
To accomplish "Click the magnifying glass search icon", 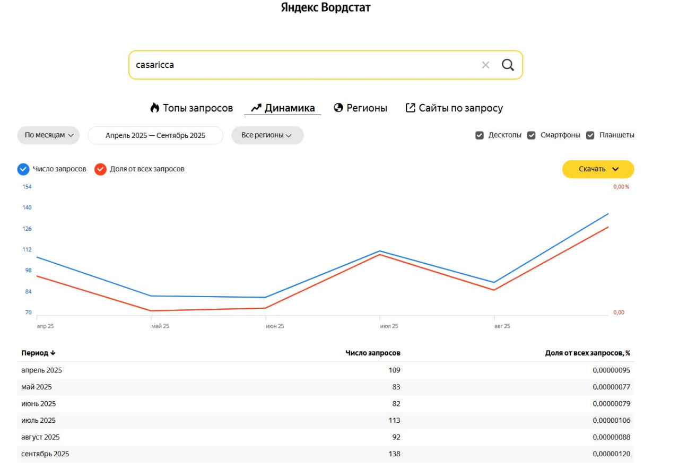I will (508, 65).
